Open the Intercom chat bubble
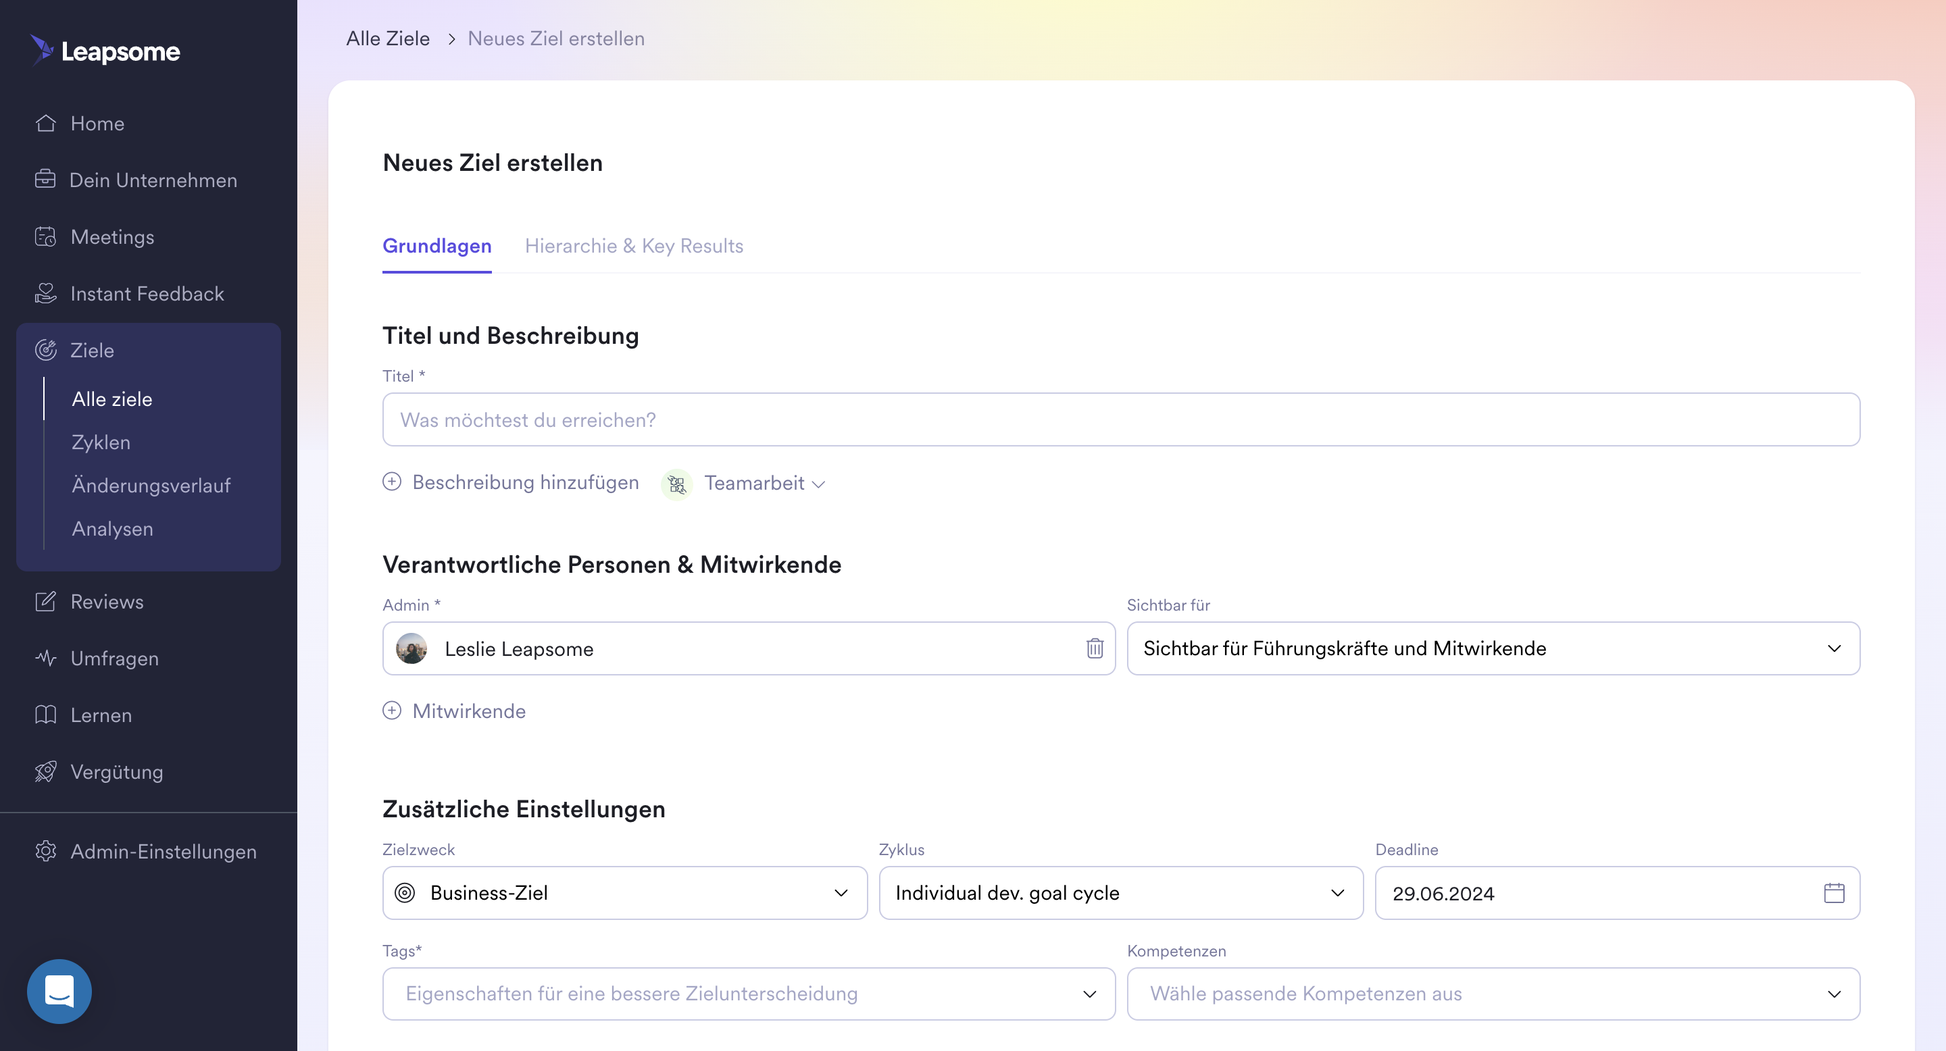 [59, 992]
